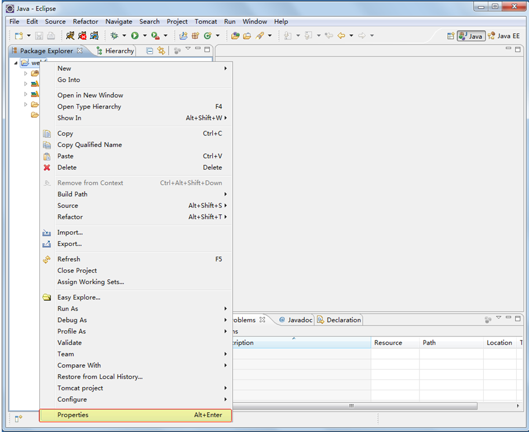
Task: Open the External Tools dropdown arrow
Action: [165, 35]
